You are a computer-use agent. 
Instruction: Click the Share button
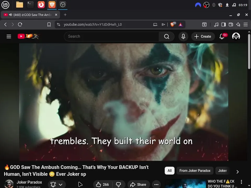point(139,185)
